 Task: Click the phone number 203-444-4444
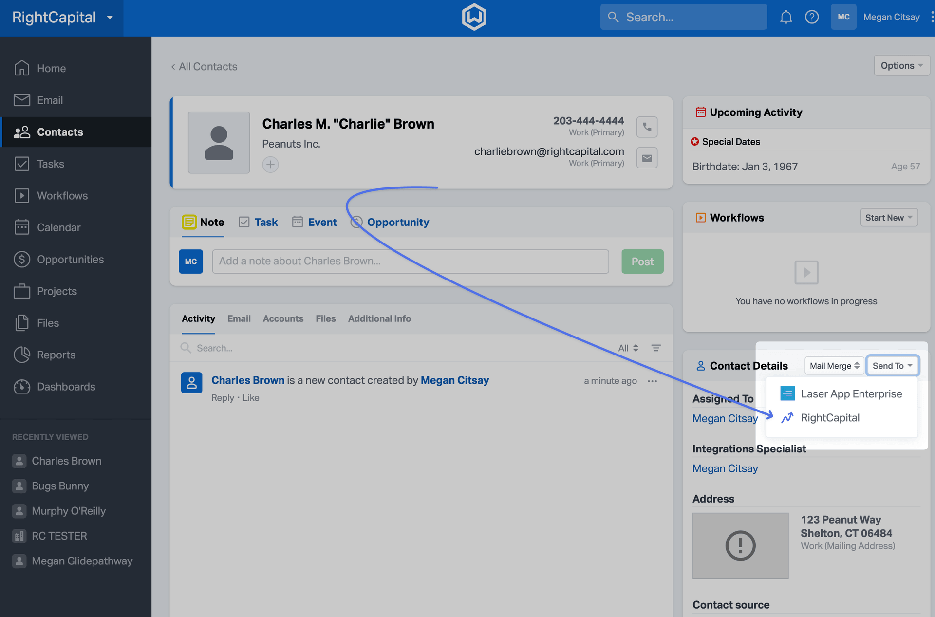click(x=588, y=121)
